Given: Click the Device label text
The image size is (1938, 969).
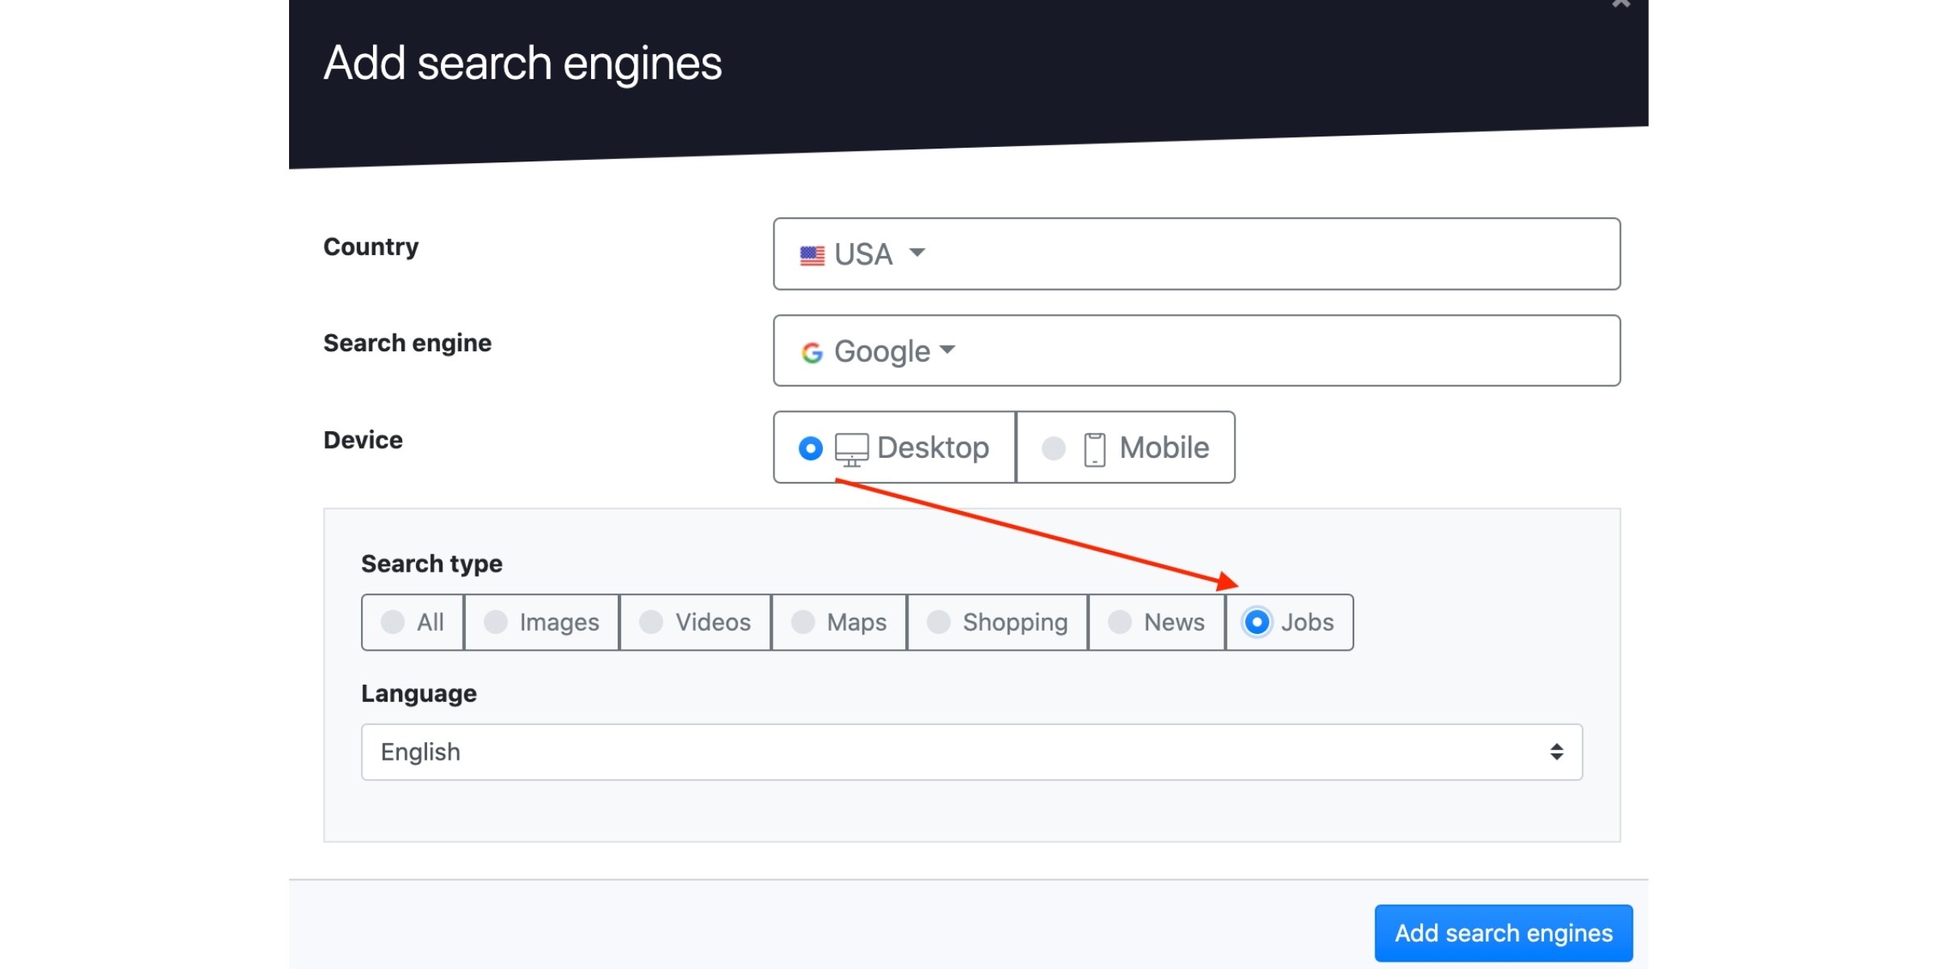Looking at the screenshot, I should click(x=363, y=439).
